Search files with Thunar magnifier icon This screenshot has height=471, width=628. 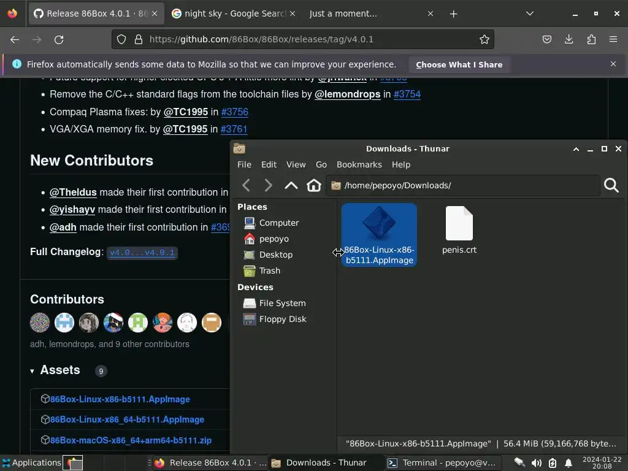(611, 185)
